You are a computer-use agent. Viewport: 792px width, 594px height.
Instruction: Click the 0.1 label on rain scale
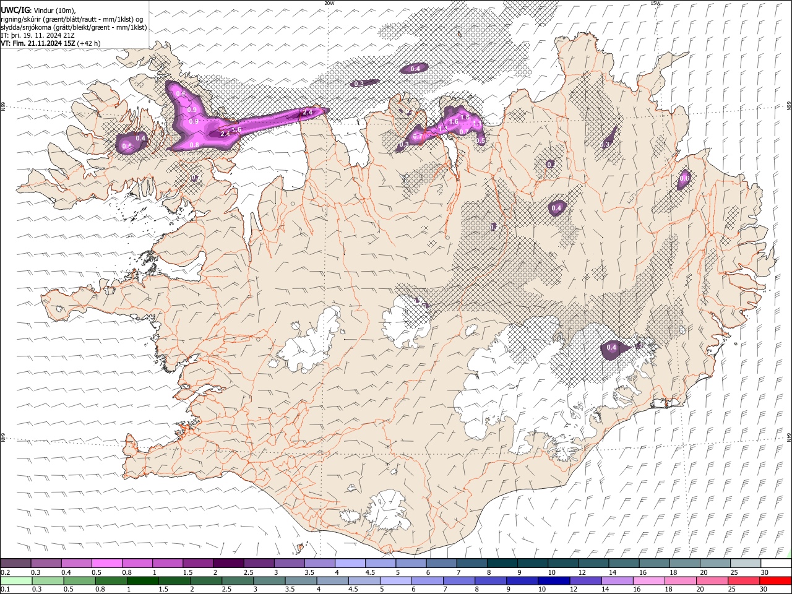click(x=5, y=589)
